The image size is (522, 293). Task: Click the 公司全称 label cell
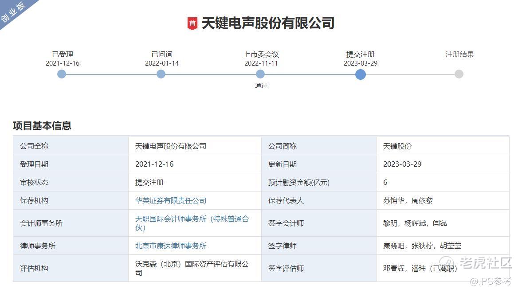(71, 146)
